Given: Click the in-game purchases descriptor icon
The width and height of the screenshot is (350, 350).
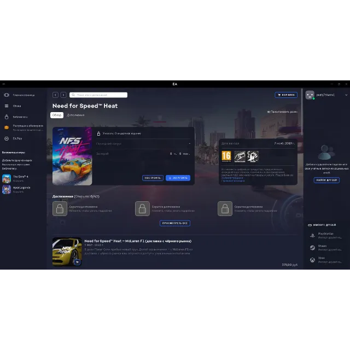Looking at the screenshot, I should pyautogui.click(x=240, y=156).
